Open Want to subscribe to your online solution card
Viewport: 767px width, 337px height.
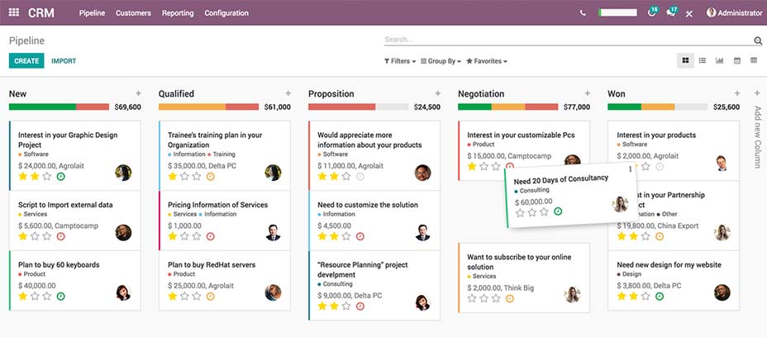click(x=524, y=278)
